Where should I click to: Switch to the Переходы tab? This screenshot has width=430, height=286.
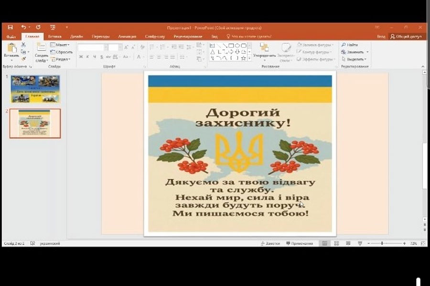[101, 36]
